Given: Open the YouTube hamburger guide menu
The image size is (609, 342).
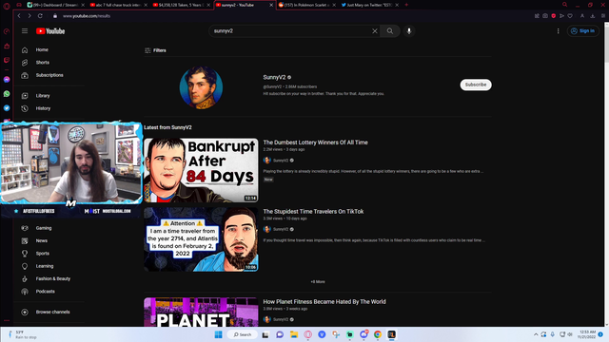Looking at the screenshot, I should tap(25, 31).
